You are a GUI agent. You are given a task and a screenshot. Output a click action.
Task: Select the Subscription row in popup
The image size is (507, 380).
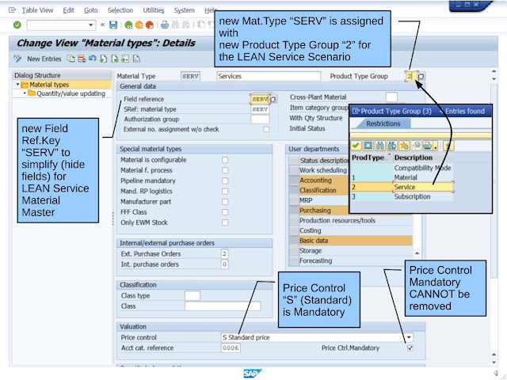click(x=402, y=196)
